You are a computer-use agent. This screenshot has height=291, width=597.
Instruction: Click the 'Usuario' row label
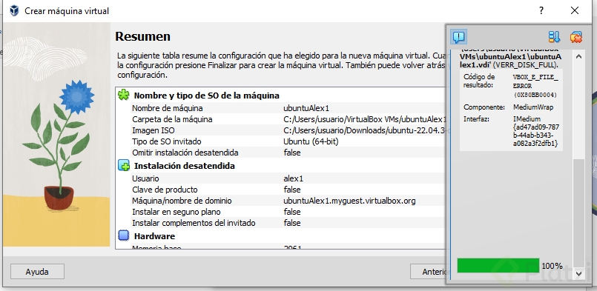145,178
